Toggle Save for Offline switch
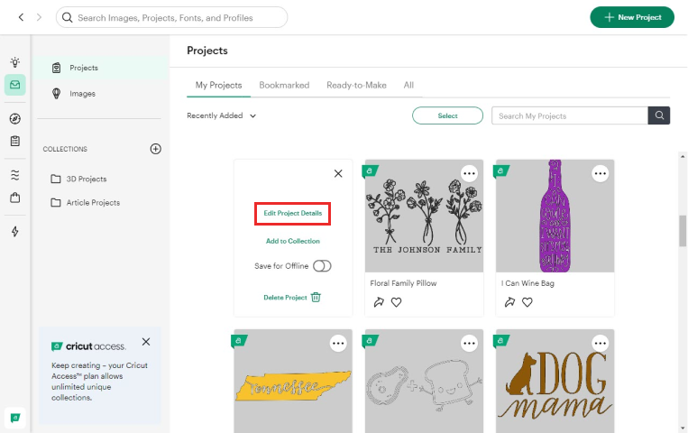 322,266
